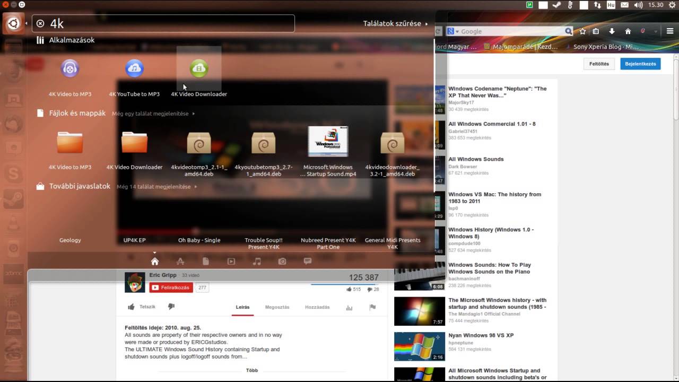Open Eric Gripp channel link
This screenshot has width=679, height=382.
click(163, 275)
